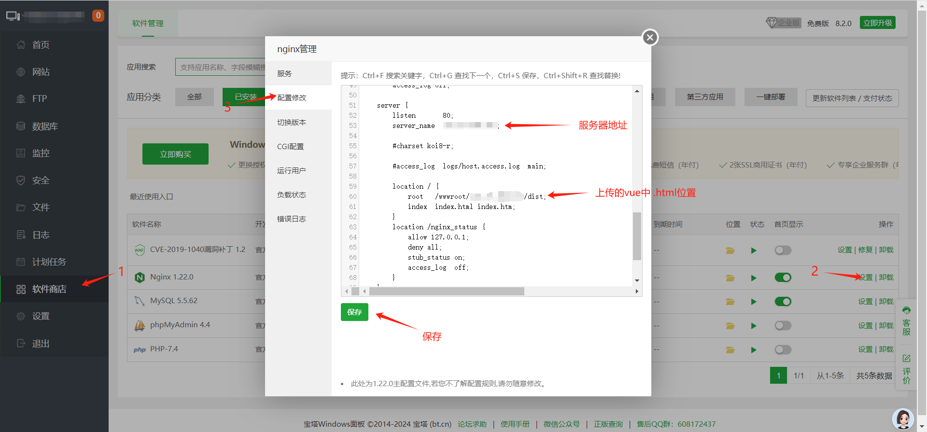Open the 软件管理 tab at top
The height and width of the screenshot is (432, 927).
pyautogui.click(x=148, y=23)
